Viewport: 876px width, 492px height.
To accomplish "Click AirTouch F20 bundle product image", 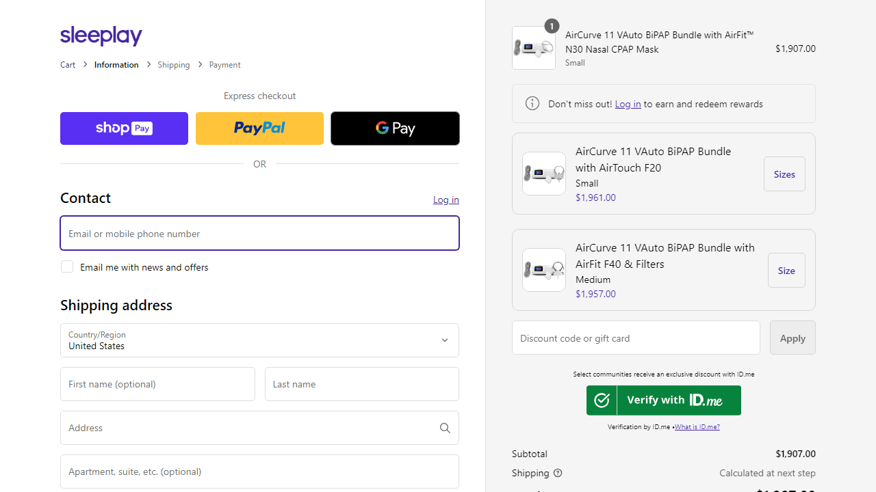I will tap(544, 174).
